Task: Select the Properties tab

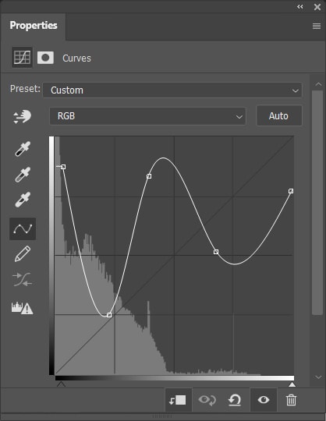Action: click(x=34, y=26)
